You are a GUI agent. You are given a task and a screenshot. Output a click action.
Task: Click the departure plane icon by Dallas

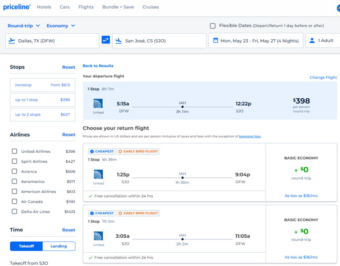pyautogui.click(x=12, y=41)
